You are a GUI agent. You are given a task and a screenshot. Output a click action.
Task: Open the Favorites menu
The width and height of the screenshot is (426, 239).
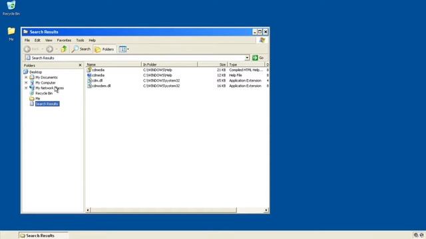tap(64, 40)
